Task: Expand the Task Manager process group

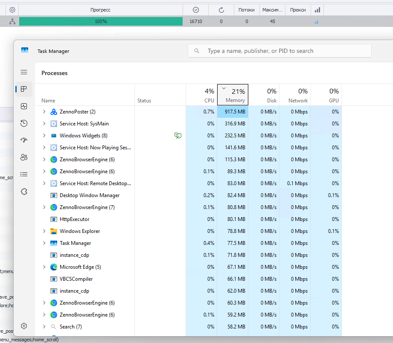Action: point(44,243)
